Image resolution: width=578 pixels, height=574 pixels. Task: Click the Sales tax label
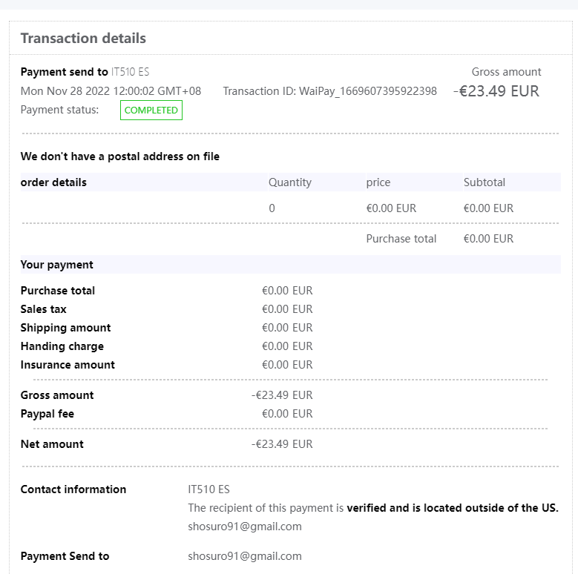(43, 309)
